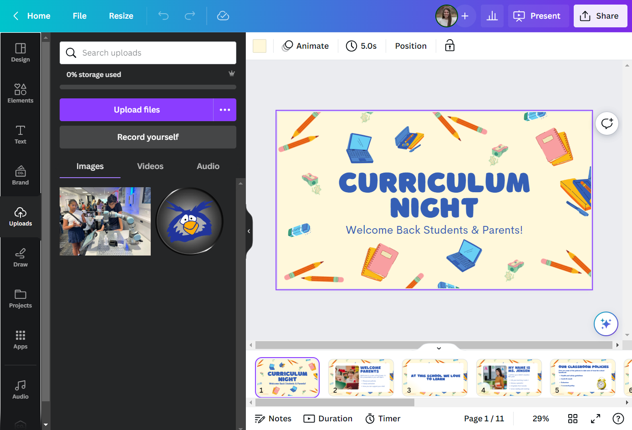Select the Images tab
This screenshot has height=430, width=632.
(x=90, y=166)
